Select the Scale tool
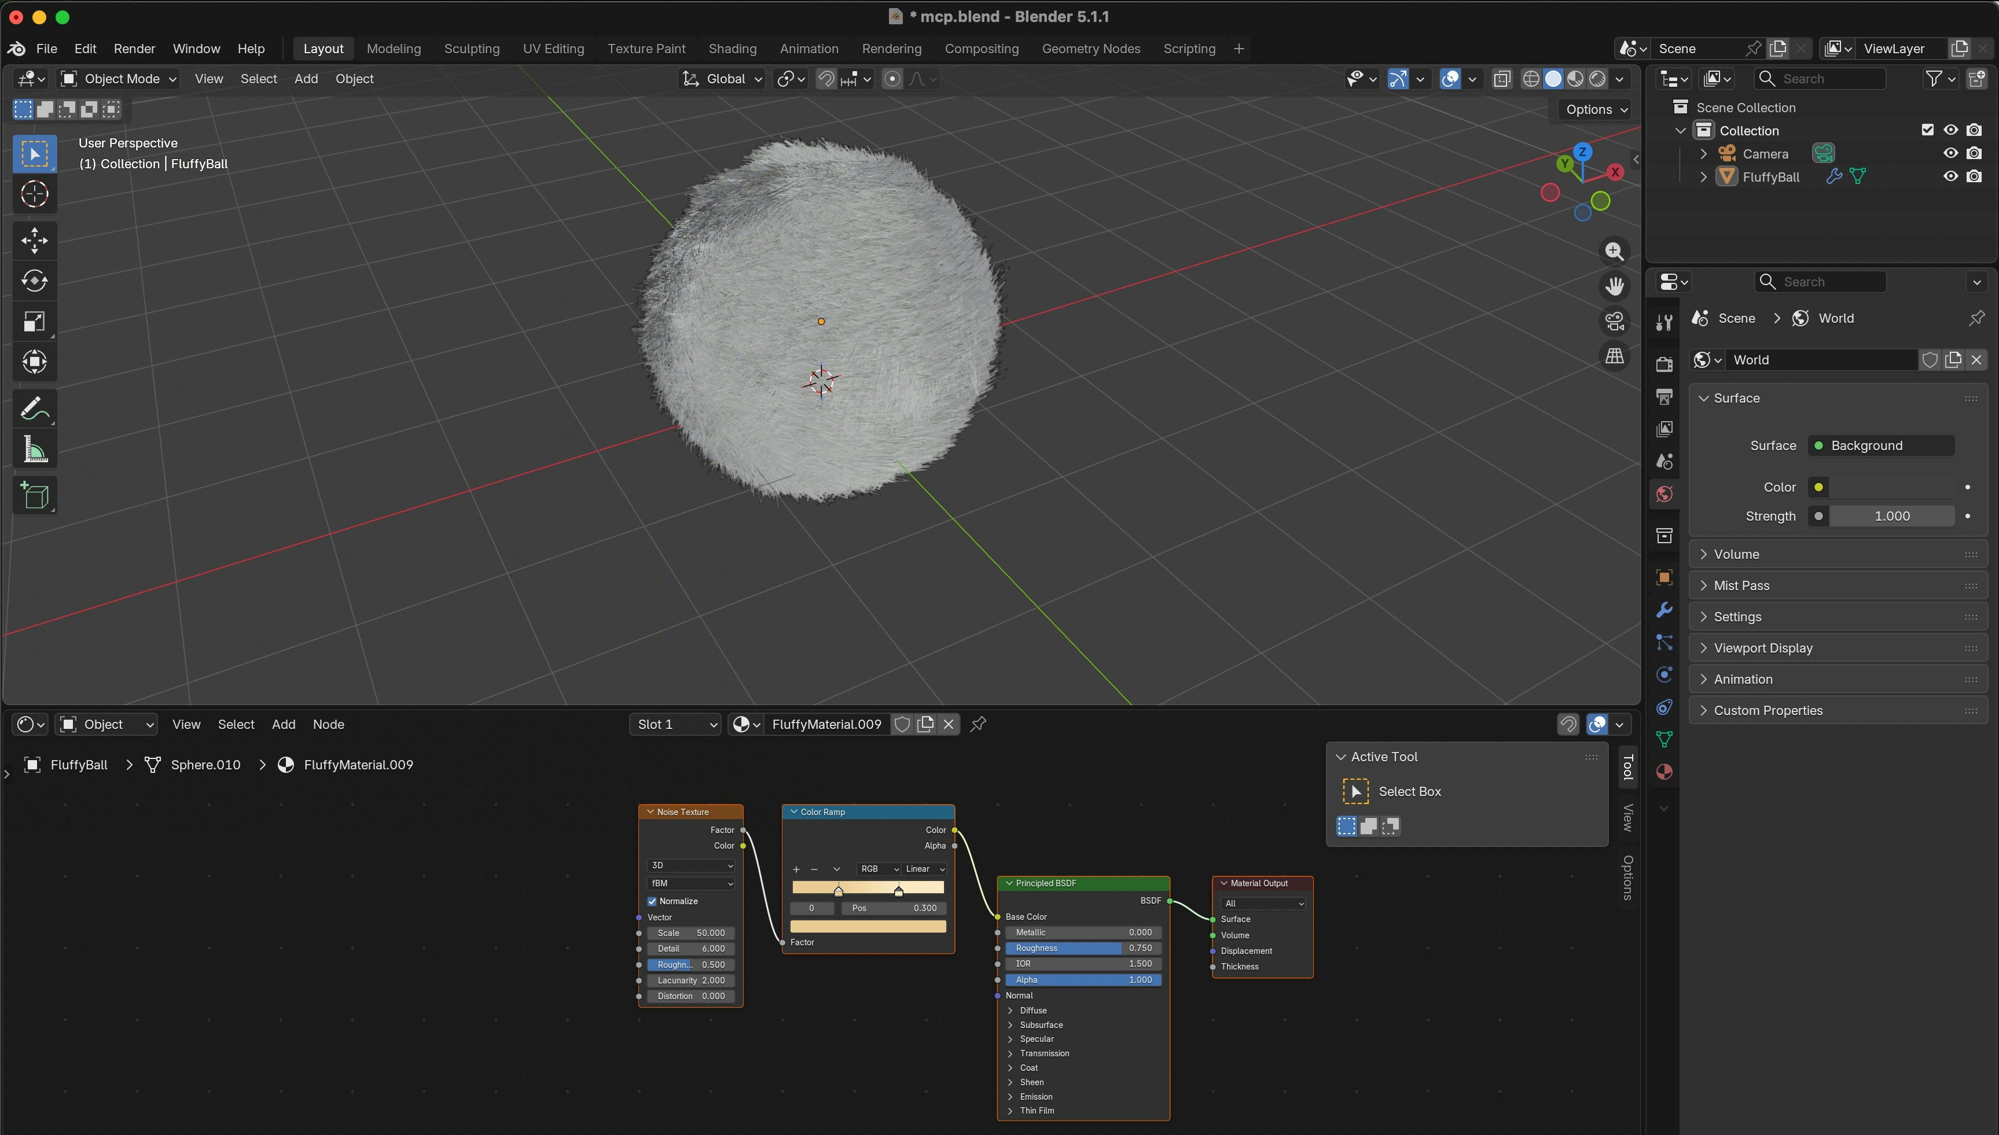The image size is (1999, 1135). (34, 321)
